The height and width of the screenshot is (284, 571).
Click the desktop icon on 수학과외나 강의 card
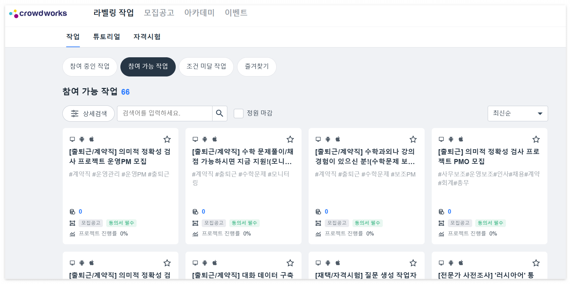(x=318, y=139)
